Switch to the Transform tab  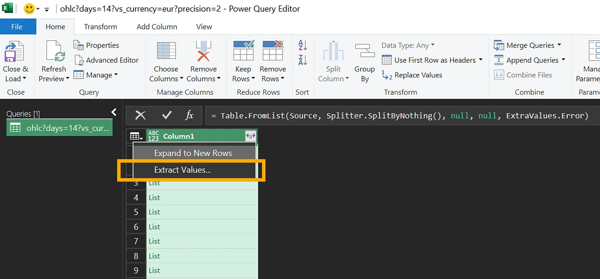(100, 26)
